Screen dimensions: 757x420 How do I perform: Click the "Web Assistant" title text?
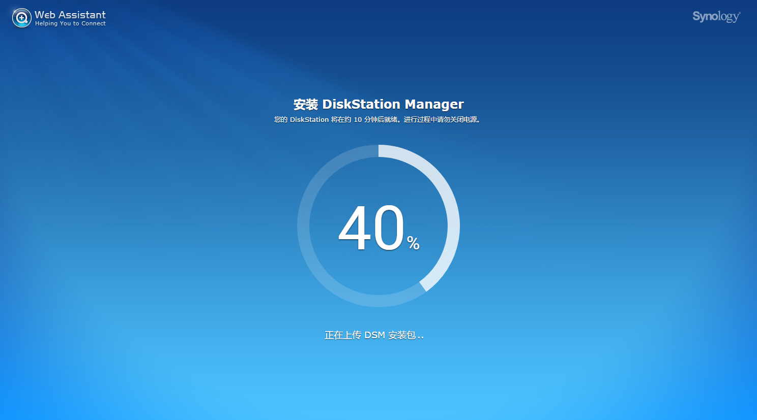(70, 15)
